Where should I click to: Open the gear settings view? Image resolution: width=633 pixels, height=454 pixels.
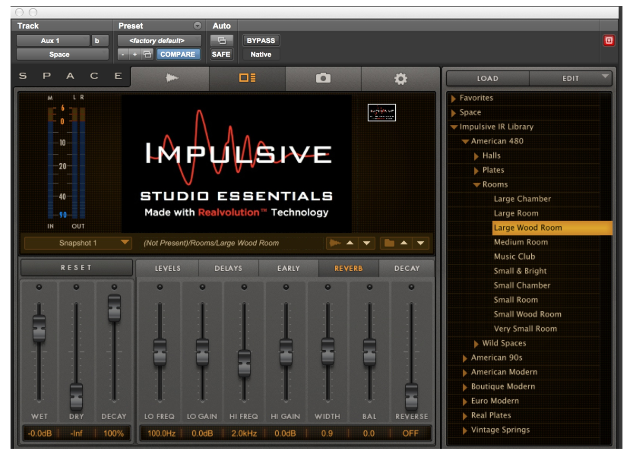(401, 79)
